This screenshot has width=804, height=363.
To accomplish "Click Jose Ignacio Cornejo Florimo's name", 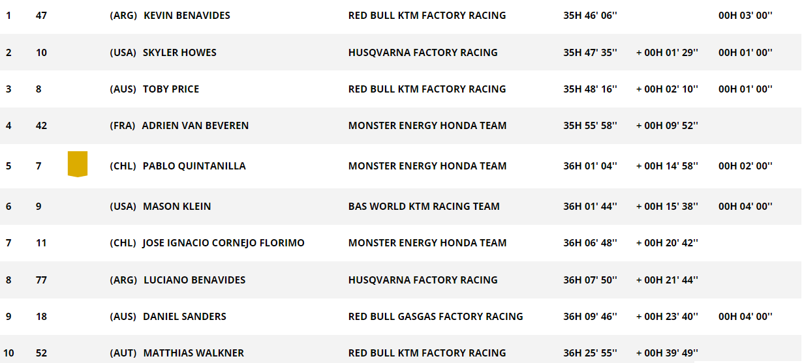I will coord(223,242).
